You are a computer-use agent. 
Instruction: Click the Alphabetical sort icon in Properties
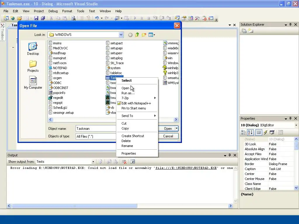[250, 132]
